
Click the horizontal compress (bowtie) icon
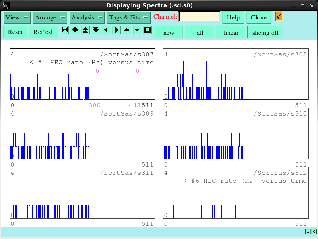tap(65, 30)
